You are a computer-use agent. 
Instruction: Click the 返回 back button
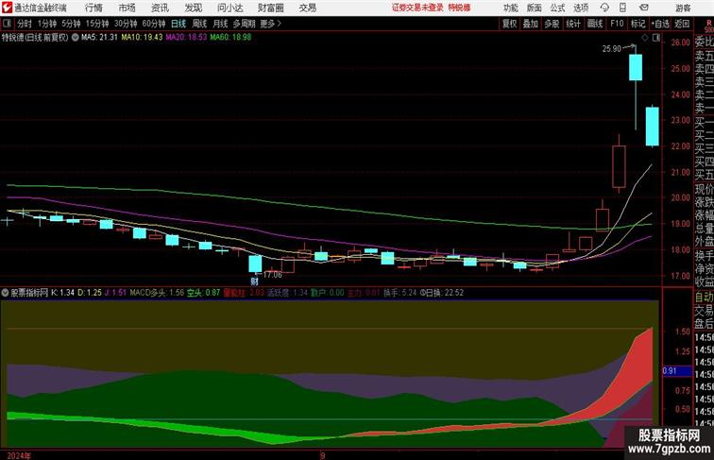[x=682, y=24]
